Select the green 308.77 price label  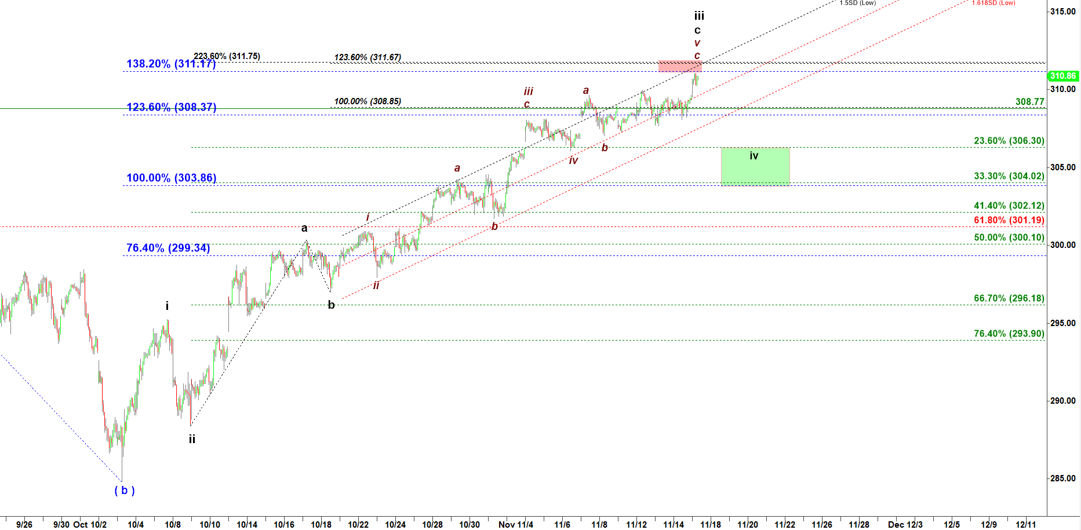click(1029, 102)
